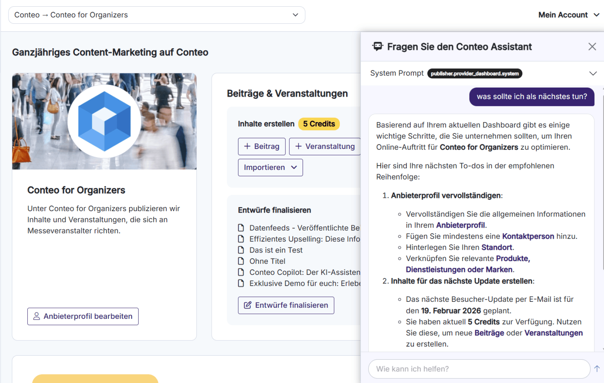This screenshot has height=383, width=604.
Task: Click the document icon beside Ohne Titel
Action: pyautogui.click(x=241, y=261)
